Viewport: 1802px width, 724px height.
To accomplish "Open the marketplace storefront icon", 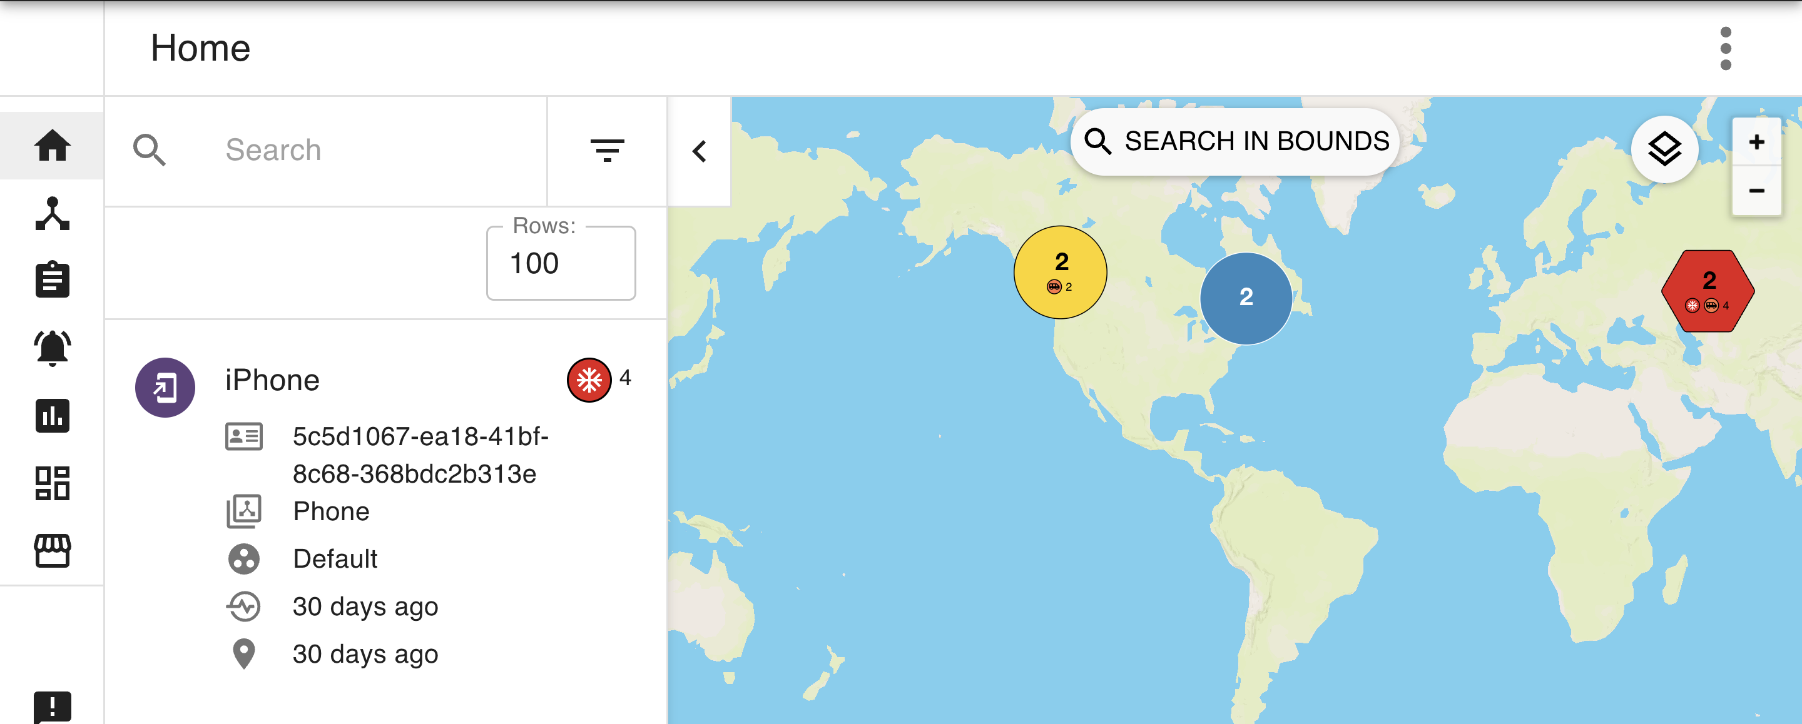I will (53, 551).
